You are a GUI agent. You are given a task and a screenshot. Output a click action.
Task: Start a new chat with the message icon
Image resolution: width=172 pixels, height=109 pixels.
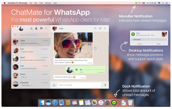point(41,28)
